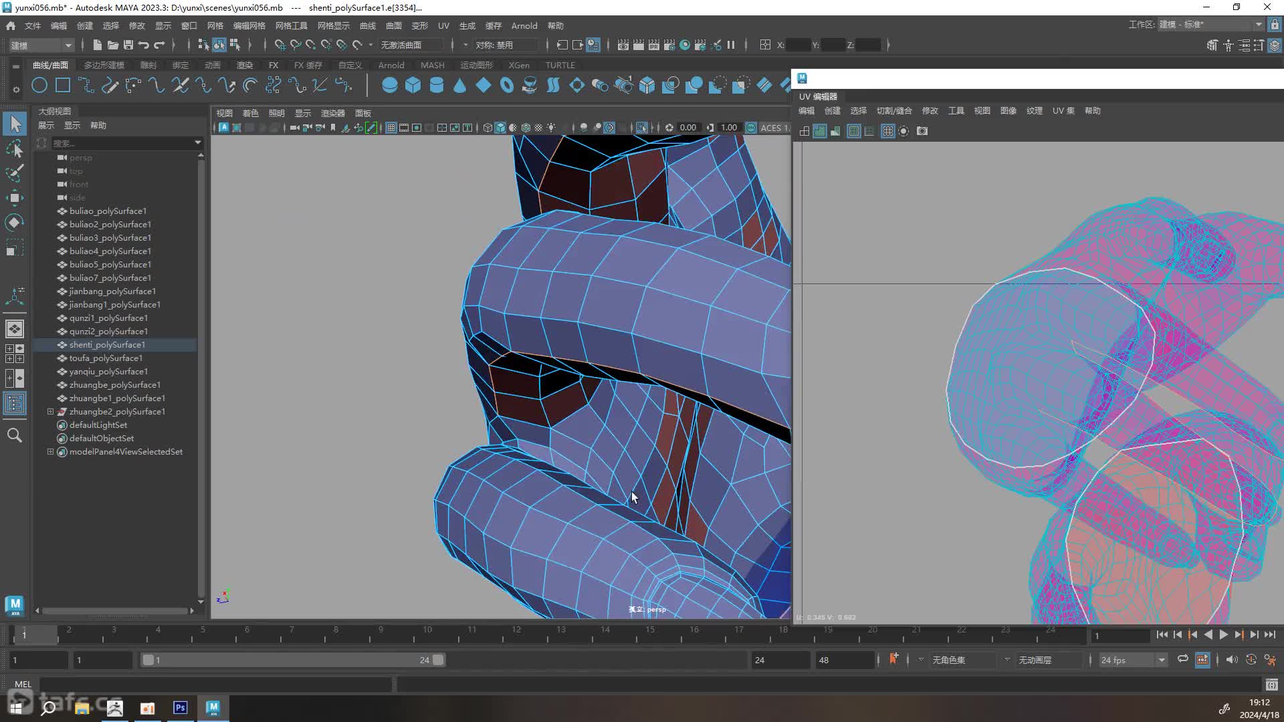
Task: Toggle the UV editor grid display icon
Action: coord(887,131)
